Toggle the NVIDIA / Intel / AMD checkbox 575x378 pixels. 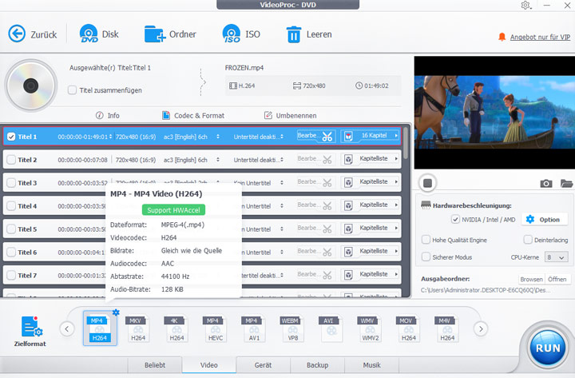pyautogui.click(x=455, y=220)
